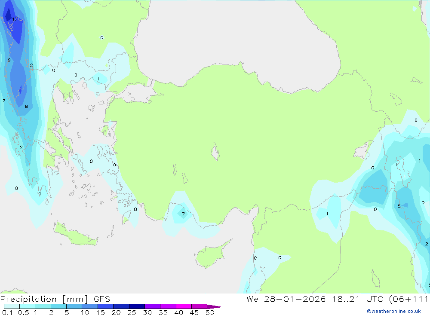
Task: Click the legend label '40'
Action: point(178,312)
